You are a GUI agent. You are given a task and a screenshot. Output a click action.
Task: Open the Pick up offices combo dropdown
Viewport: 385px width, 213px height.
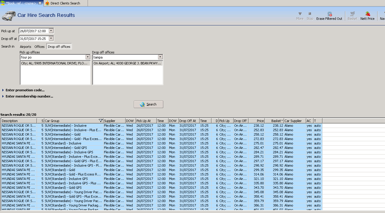pyautogui.click(x=88, y=57)
